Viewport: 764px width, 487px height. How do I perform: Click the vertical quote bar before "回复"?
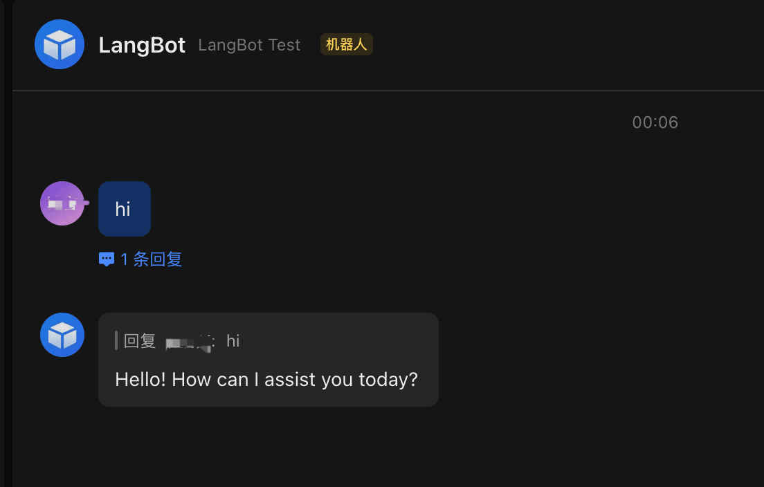point(116,340)
